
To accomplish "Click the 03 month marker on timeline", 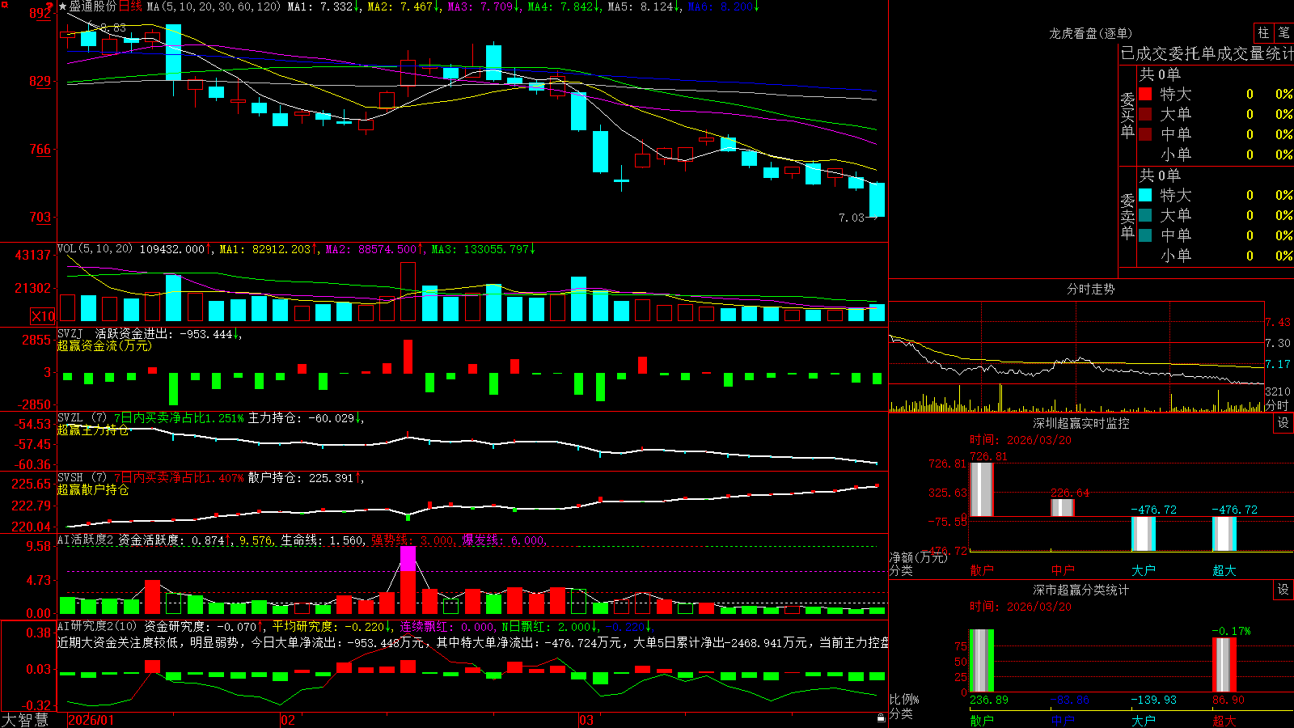I will [x=586, y=720].
